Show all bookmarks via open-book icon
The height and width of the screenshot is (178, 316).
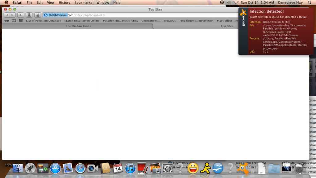tap(14, 21)
